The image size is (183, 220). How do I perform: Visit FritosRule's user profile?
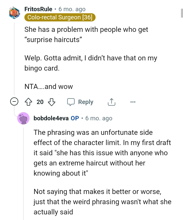click(x=38, y=9)
